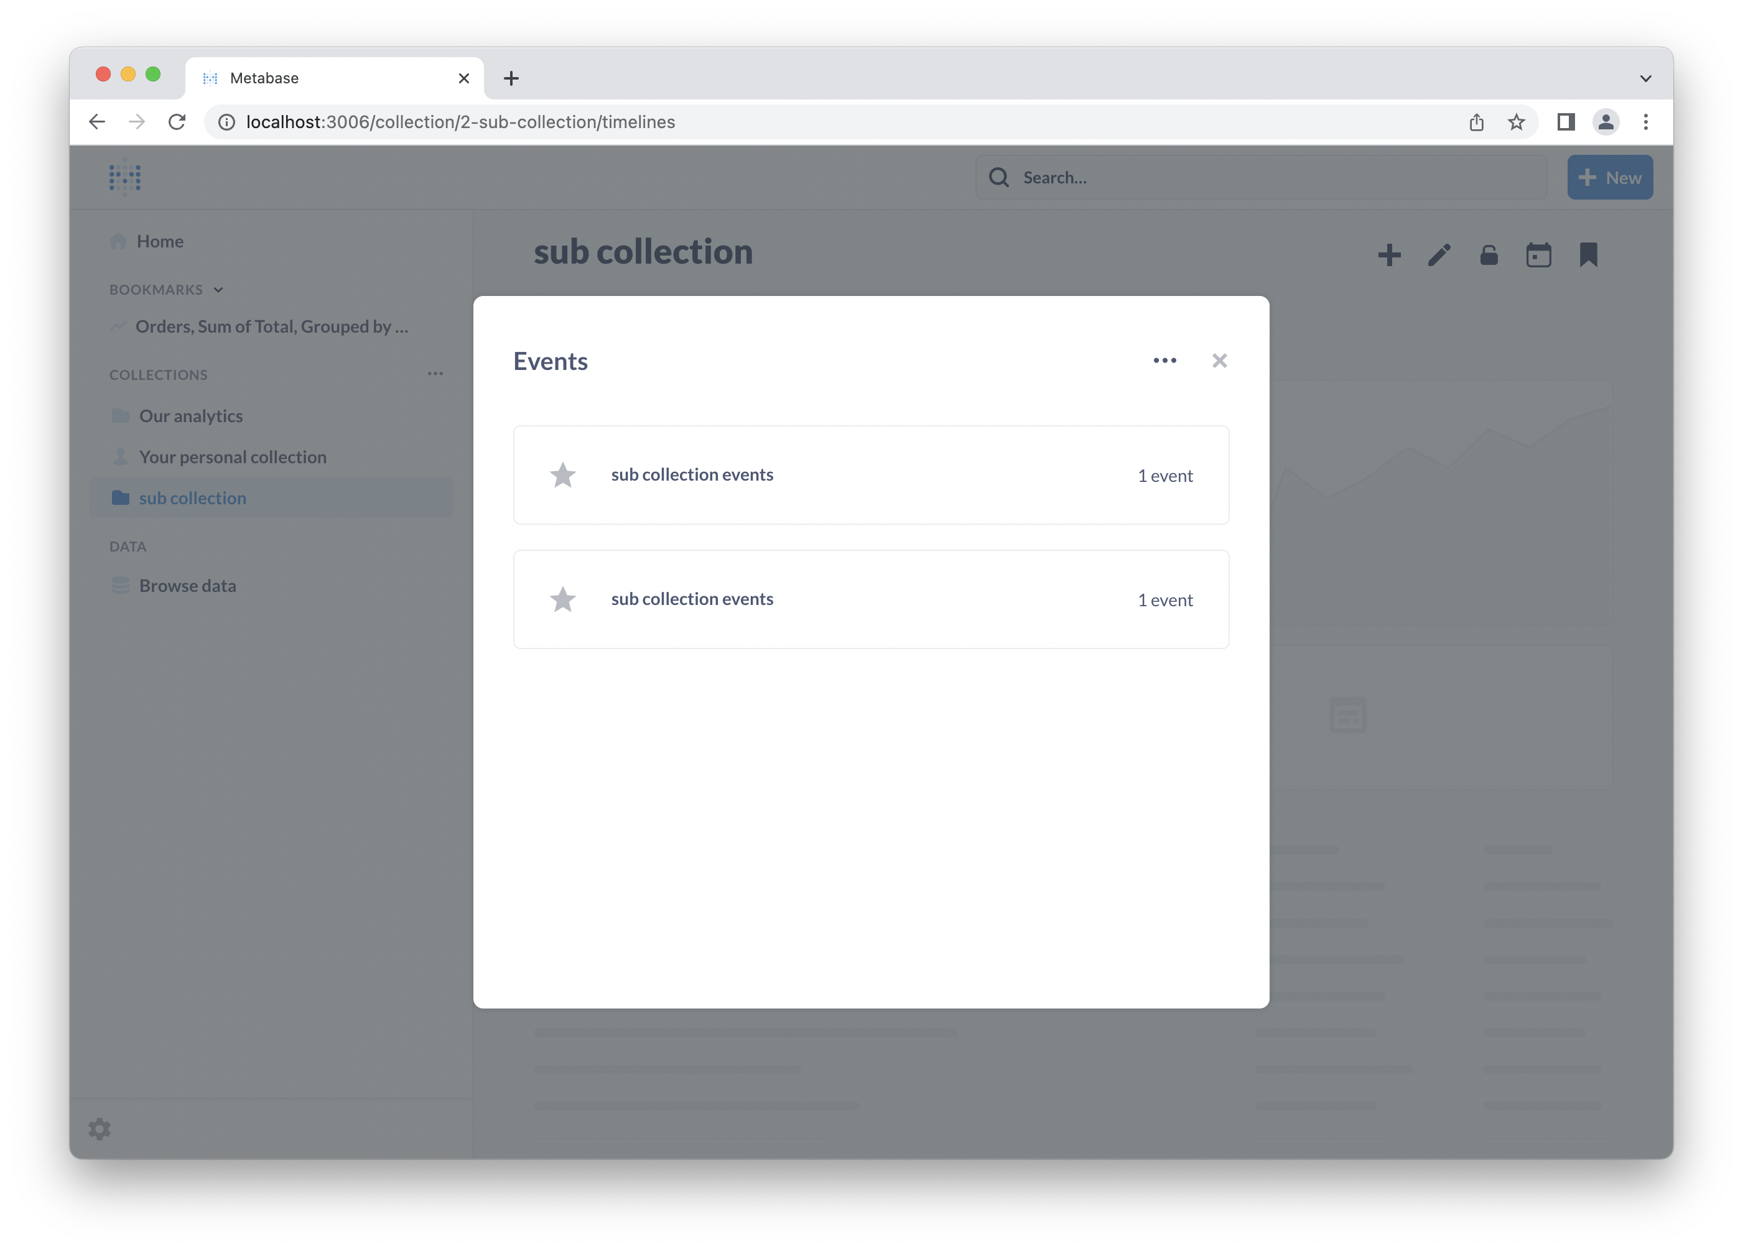1743x1251 pixels.
Task: Open the star icon on first timeline
Action: (564, 474)
